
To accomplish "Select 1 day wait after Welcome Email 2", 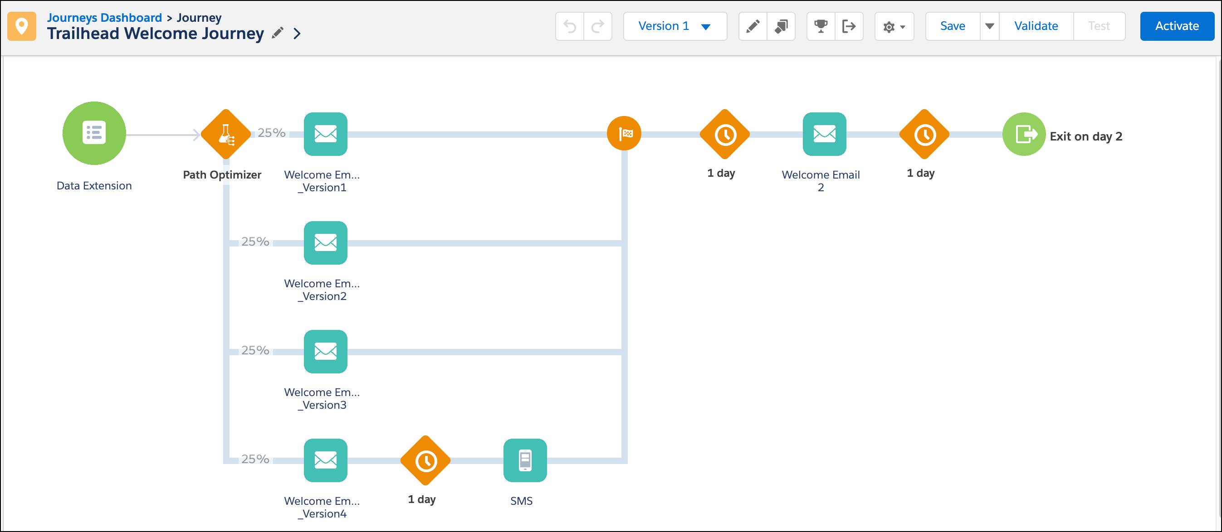I will click(924, 134).
